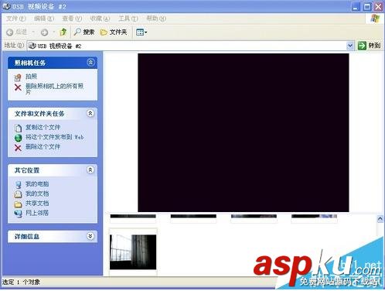Click 删除照相机上的所有照片 link
The image size is (385, 291).
pos(54,89)
